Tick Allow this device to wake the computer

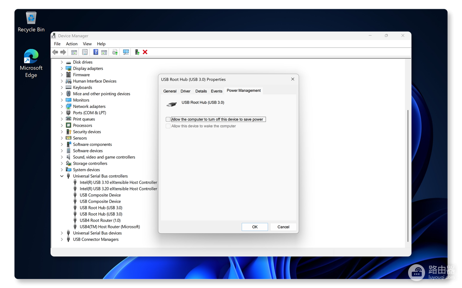(x=168, y=126)
